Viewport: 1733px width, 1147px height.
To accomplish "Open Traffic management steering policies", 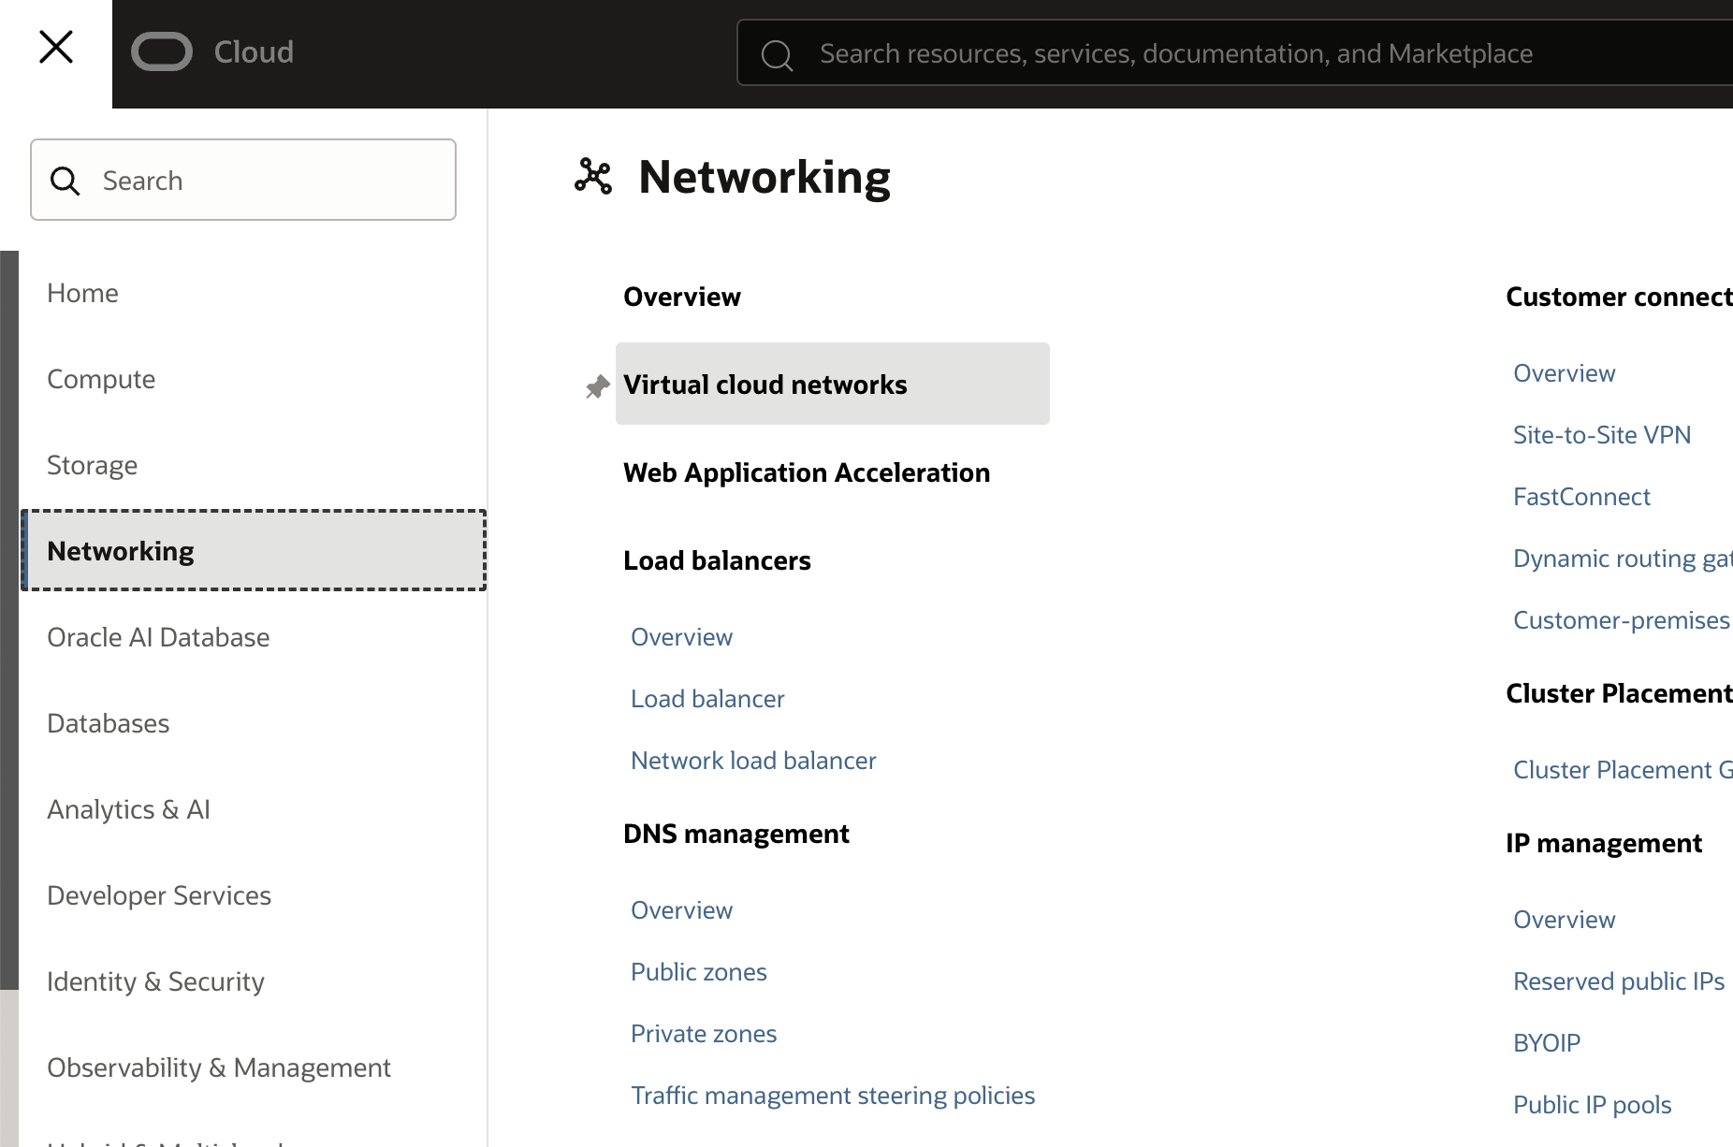I will [x=832, y=1096].
